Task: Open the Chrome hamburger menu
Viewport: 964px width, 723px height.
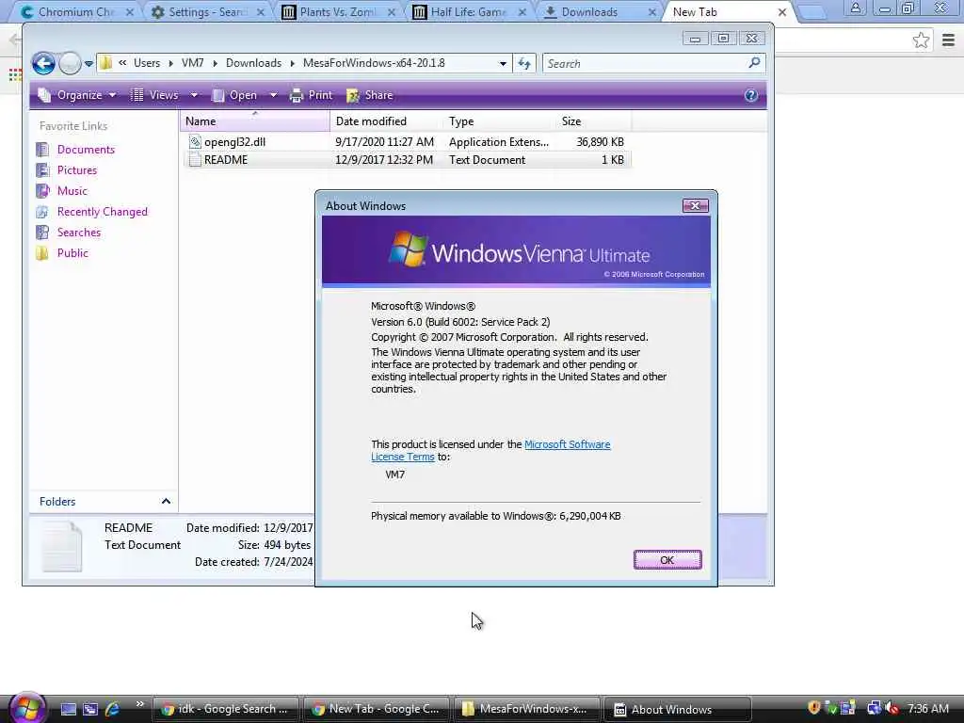Action: click(x=949, y=40)
